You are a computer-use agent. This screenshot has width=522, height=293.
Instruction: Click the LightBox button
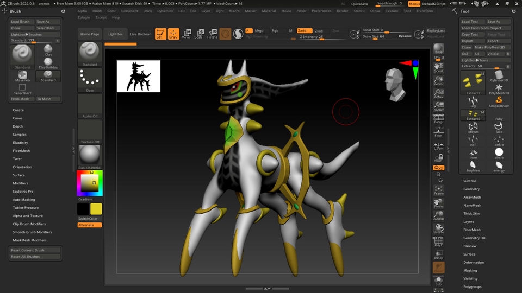point(115,34)
